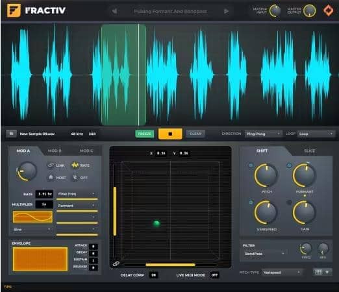Toggle the Freeze button
339x292 pixels.
tap(144, 134)
